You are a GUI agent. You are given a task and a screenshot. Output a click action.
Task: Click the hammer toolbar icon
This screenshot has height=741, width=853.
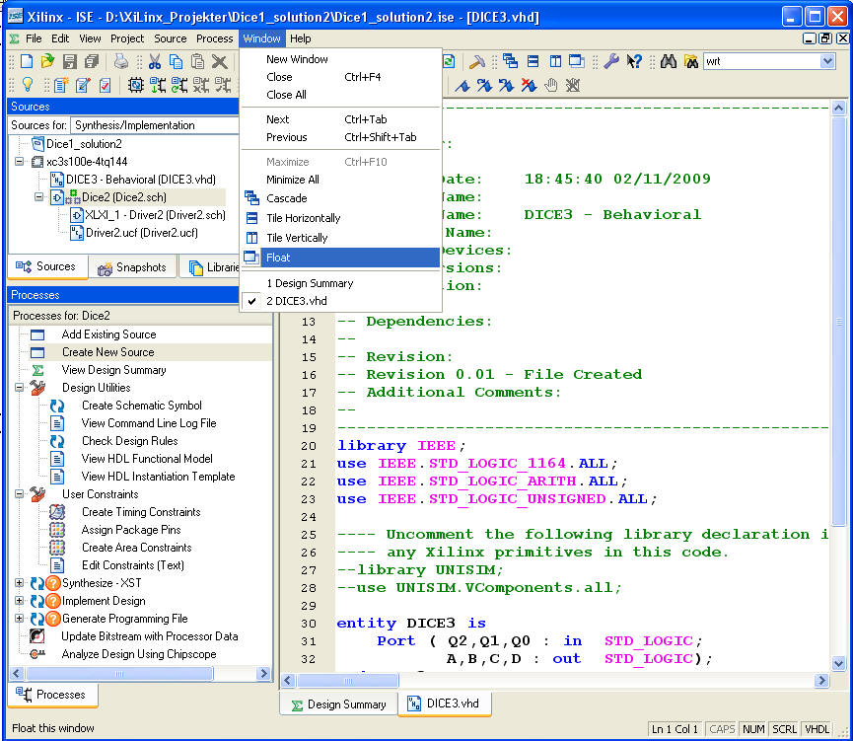(x=477, y=61)
